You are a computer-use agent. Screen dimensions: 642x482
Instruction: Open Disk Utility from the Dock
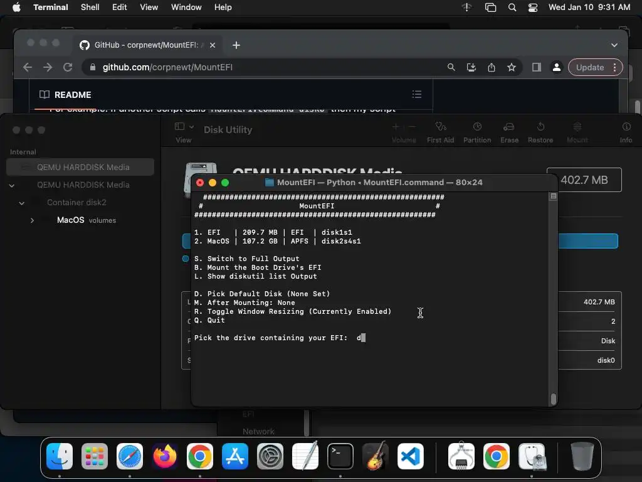(532, 456)
